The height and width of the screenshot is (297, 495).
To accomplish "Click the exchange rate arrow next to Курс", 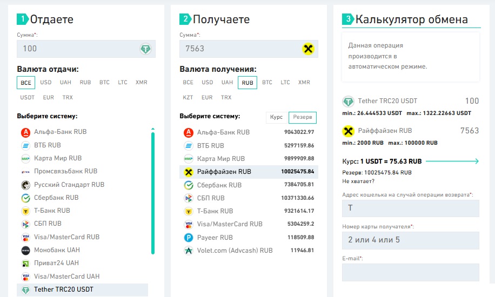I will [x=452, y=161].
